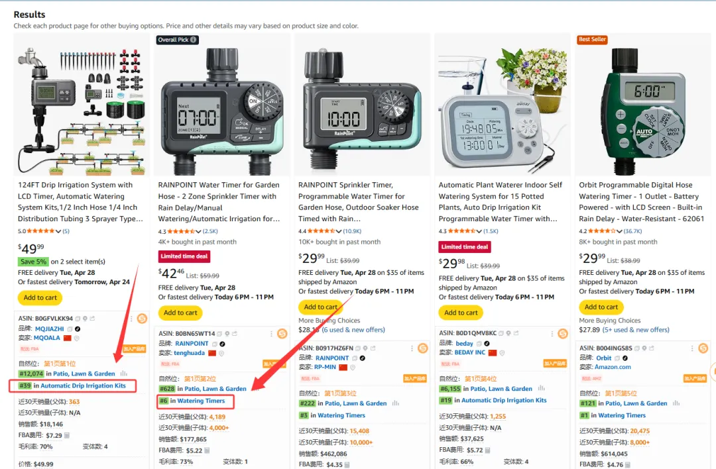Screen dimensions: 716x469
Task: Expand the 4.4 star rating dropdown of RAINPOINT Sprinkler Timer
Action: coord(339,231)
